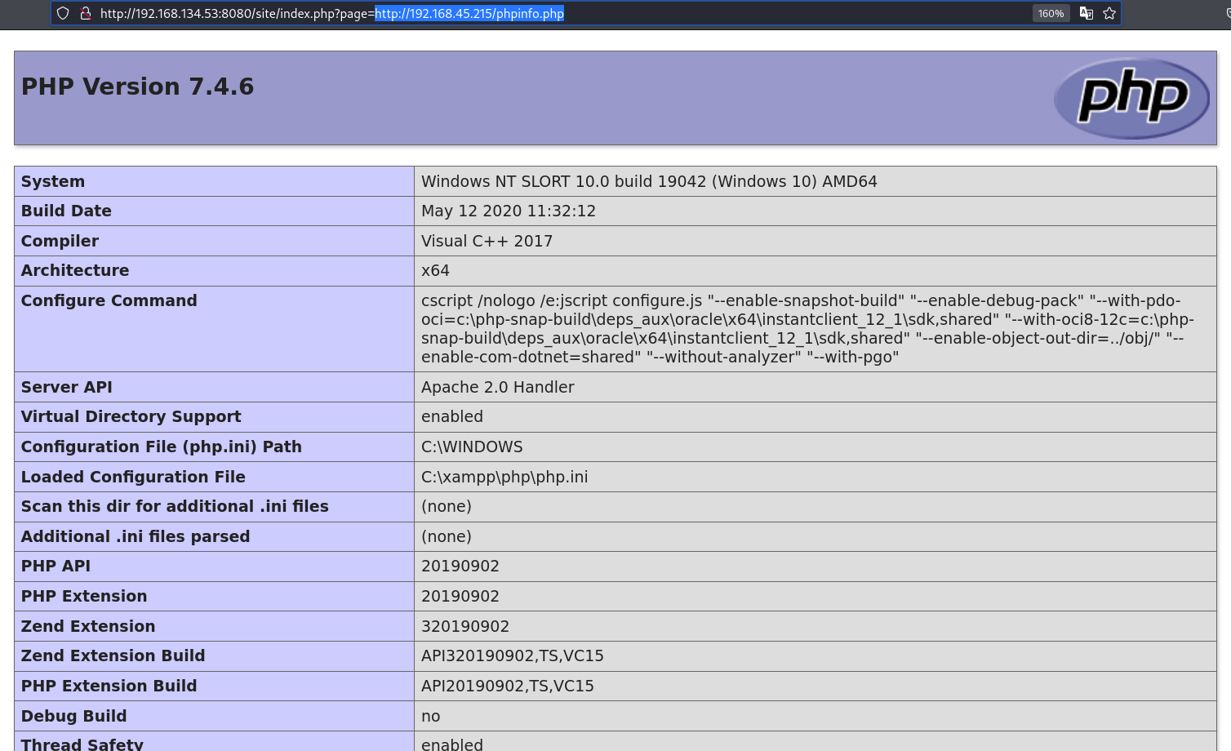
Task: Click the PHP logo image
Action: [1131, 98]
